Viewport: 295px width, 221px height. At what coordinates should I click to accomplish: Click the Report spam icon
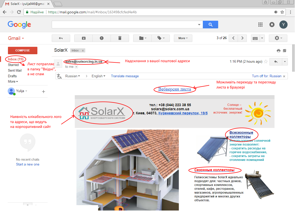(x=102, y=38)
